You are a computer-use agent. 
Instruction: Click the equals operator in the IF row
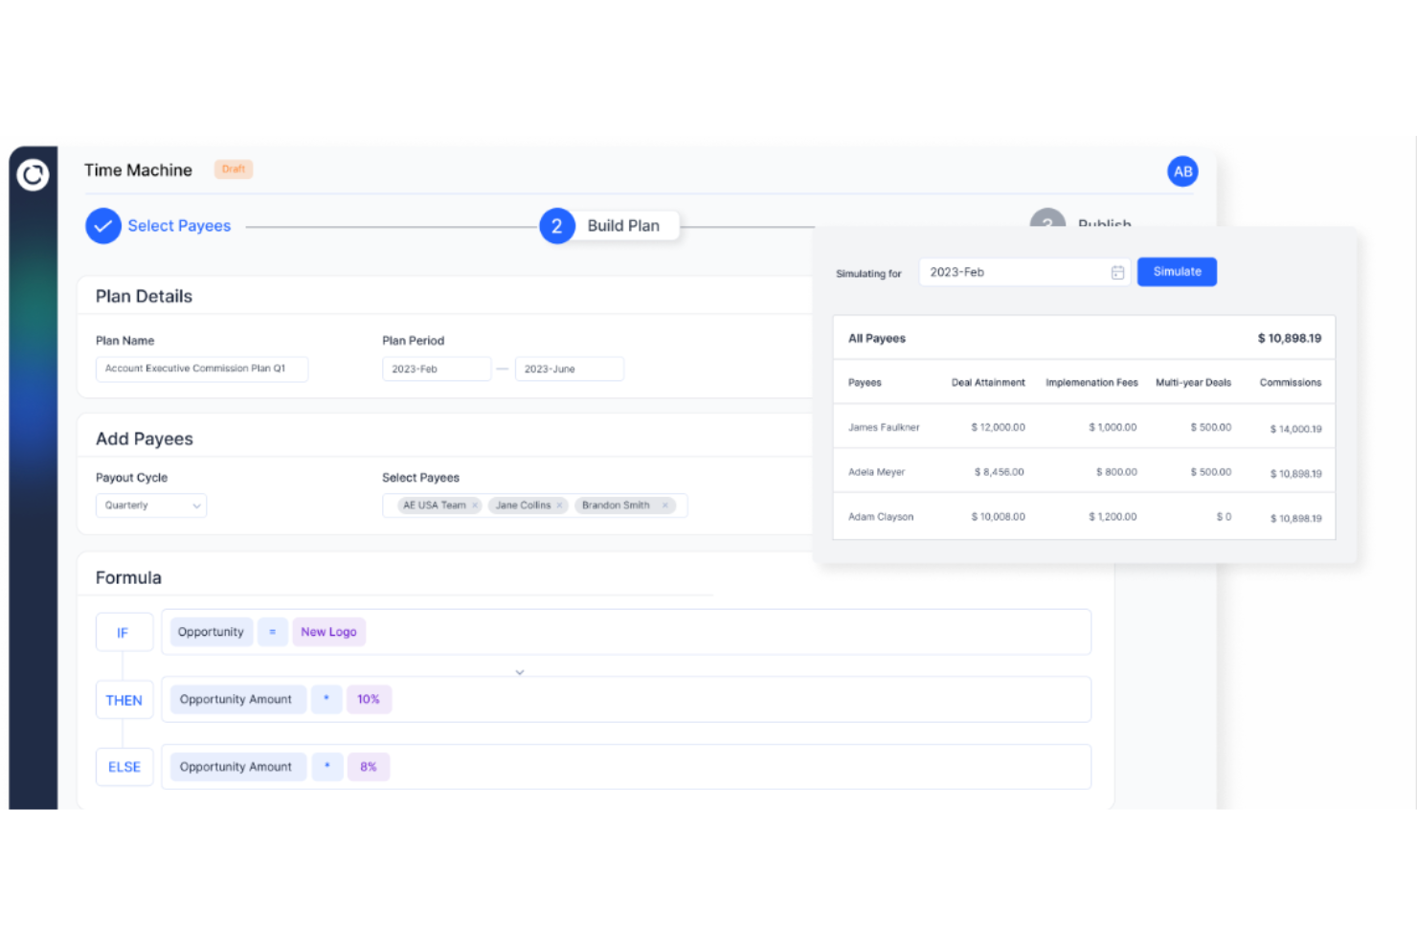(x=272, y=632)
